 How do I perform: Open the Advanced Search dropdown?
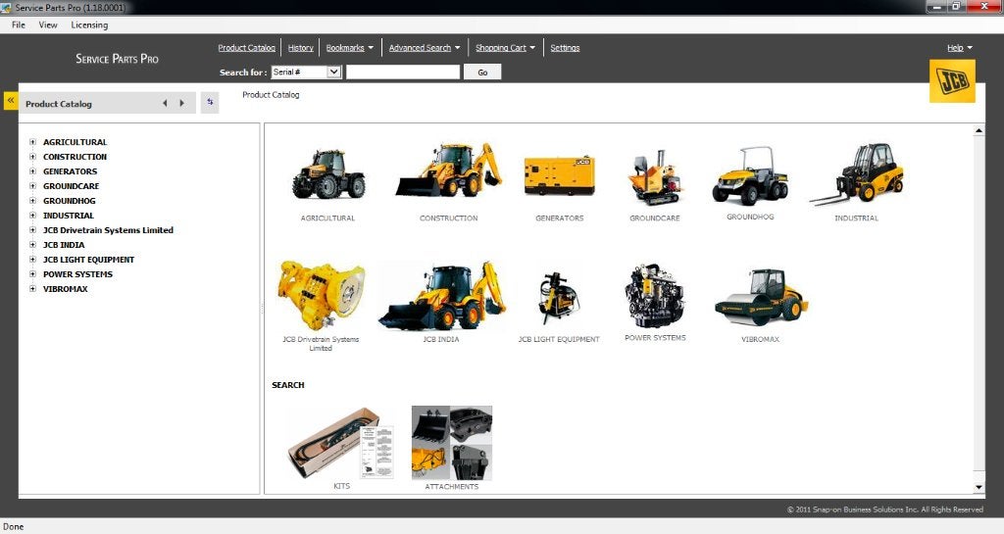(425, 48)
